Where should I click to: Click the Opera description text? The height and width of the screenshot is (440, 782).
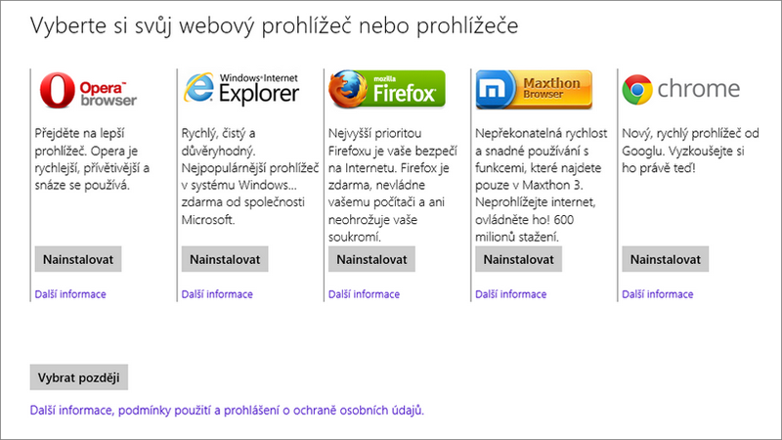(x=96, y=156)
